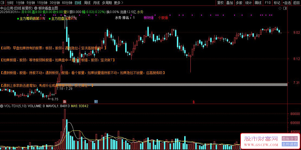Image resolution: width=301 pixels, height=150 pixels.
Task: Switch to 周线 weekly chart
Action: tap(87, 3)
